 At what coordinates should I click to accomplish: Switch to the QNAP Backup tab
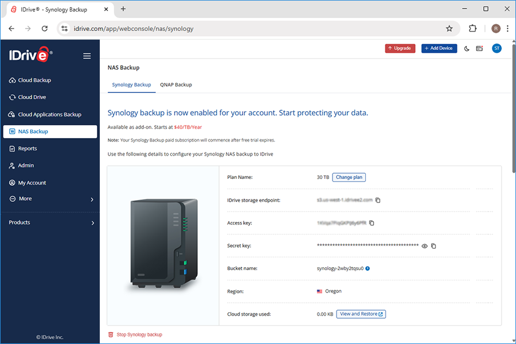176,85
